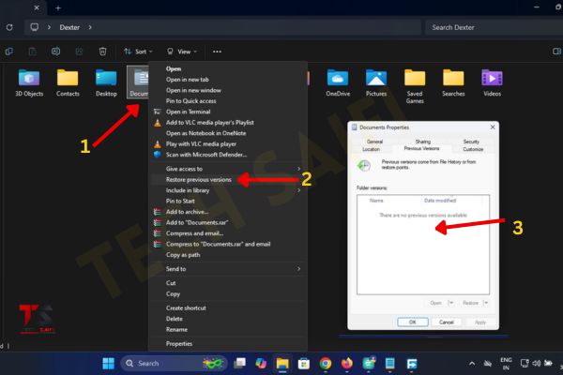Click the Date modified column header
The width and height of the screenshot is (563, 375).
point(440,201)
